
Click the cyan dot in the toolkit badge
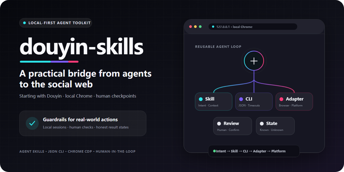24,23
